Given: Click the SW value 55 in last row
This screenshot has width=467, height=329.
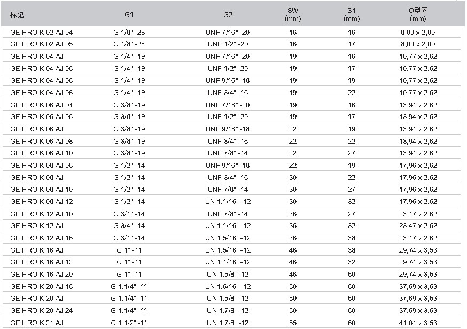Looking at the screenshot, I should coord(293,323).
